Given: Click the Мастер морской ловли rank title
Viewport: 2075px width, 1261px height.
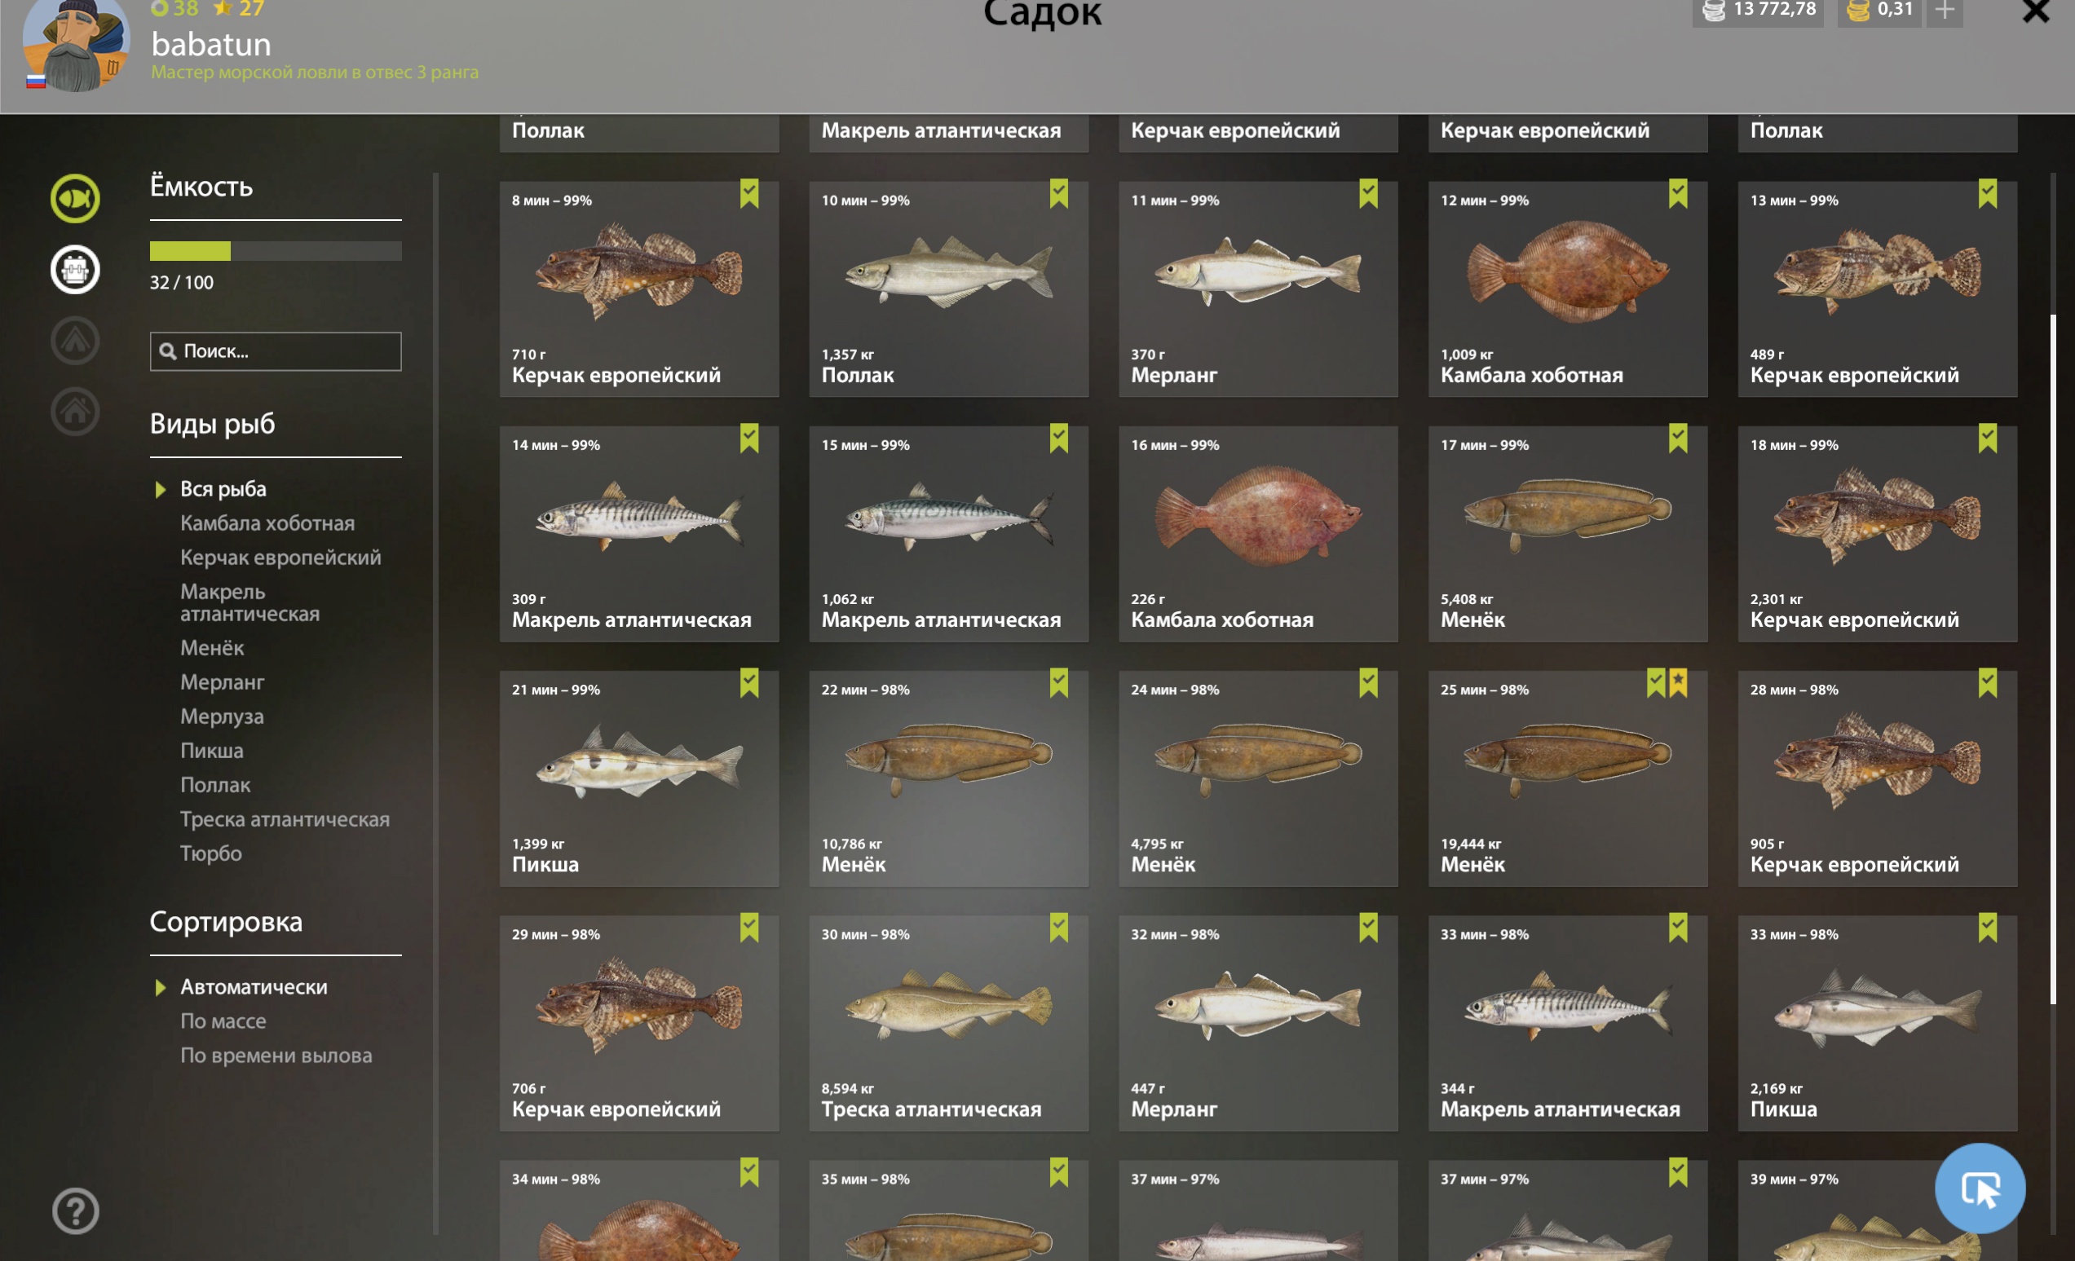Looking at the screenshot, I should (314, 73).
